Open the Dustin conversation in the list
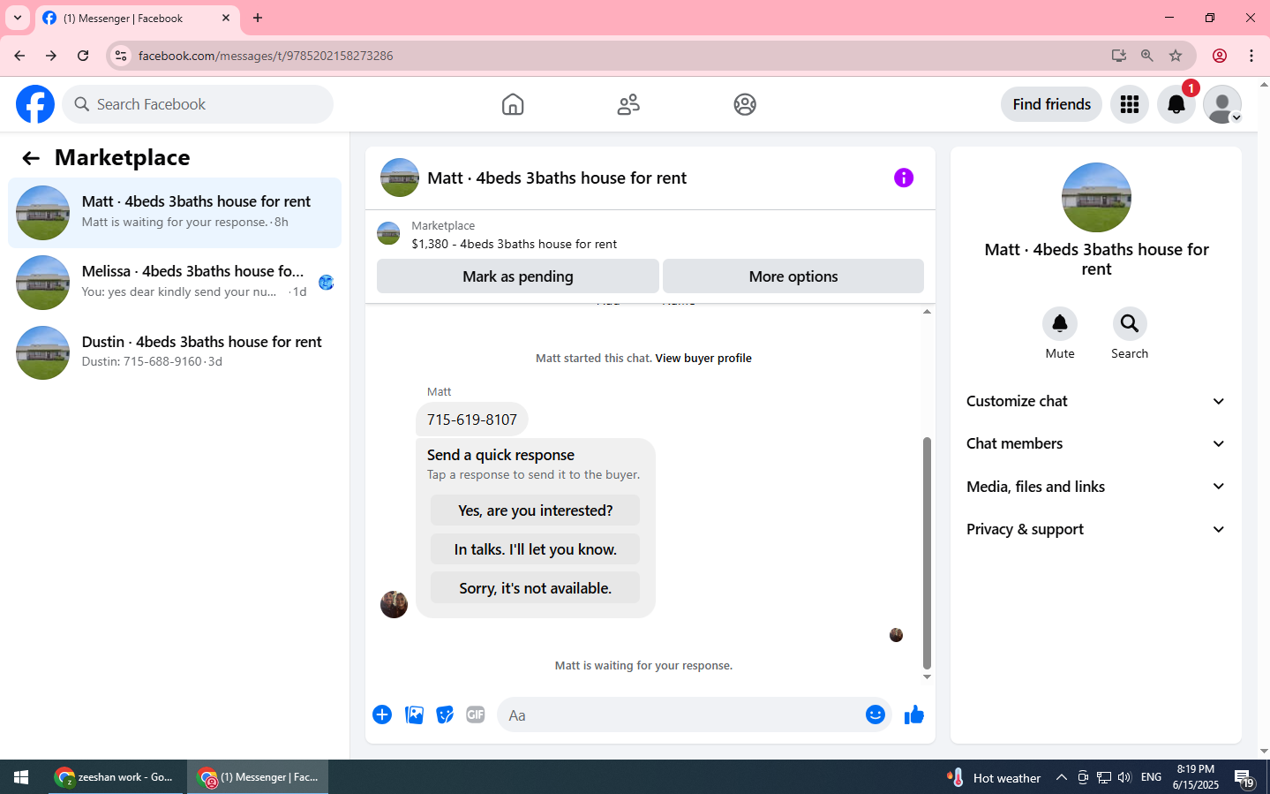 175,352
